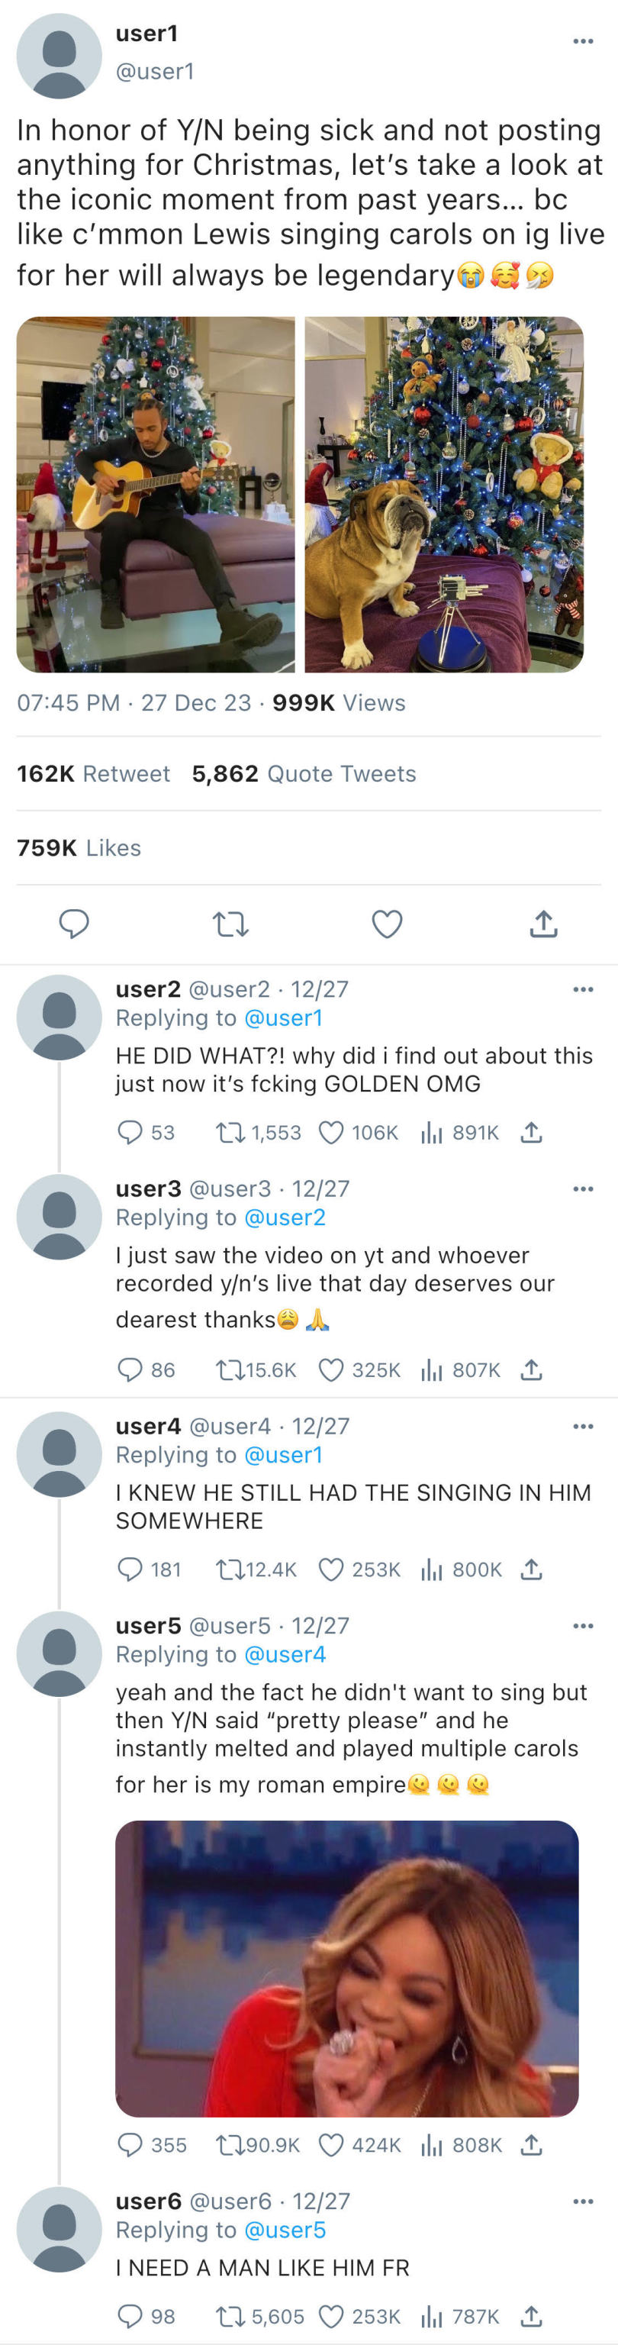
Task: Reply to user4's tweet with 181 comments
Action: (131, 1569)
